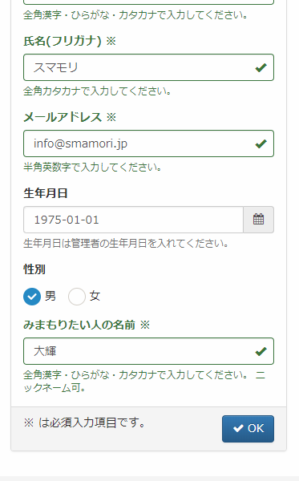Click the 男 gender label
Screen dimensions: 299x481
click(x=51, y=296)
